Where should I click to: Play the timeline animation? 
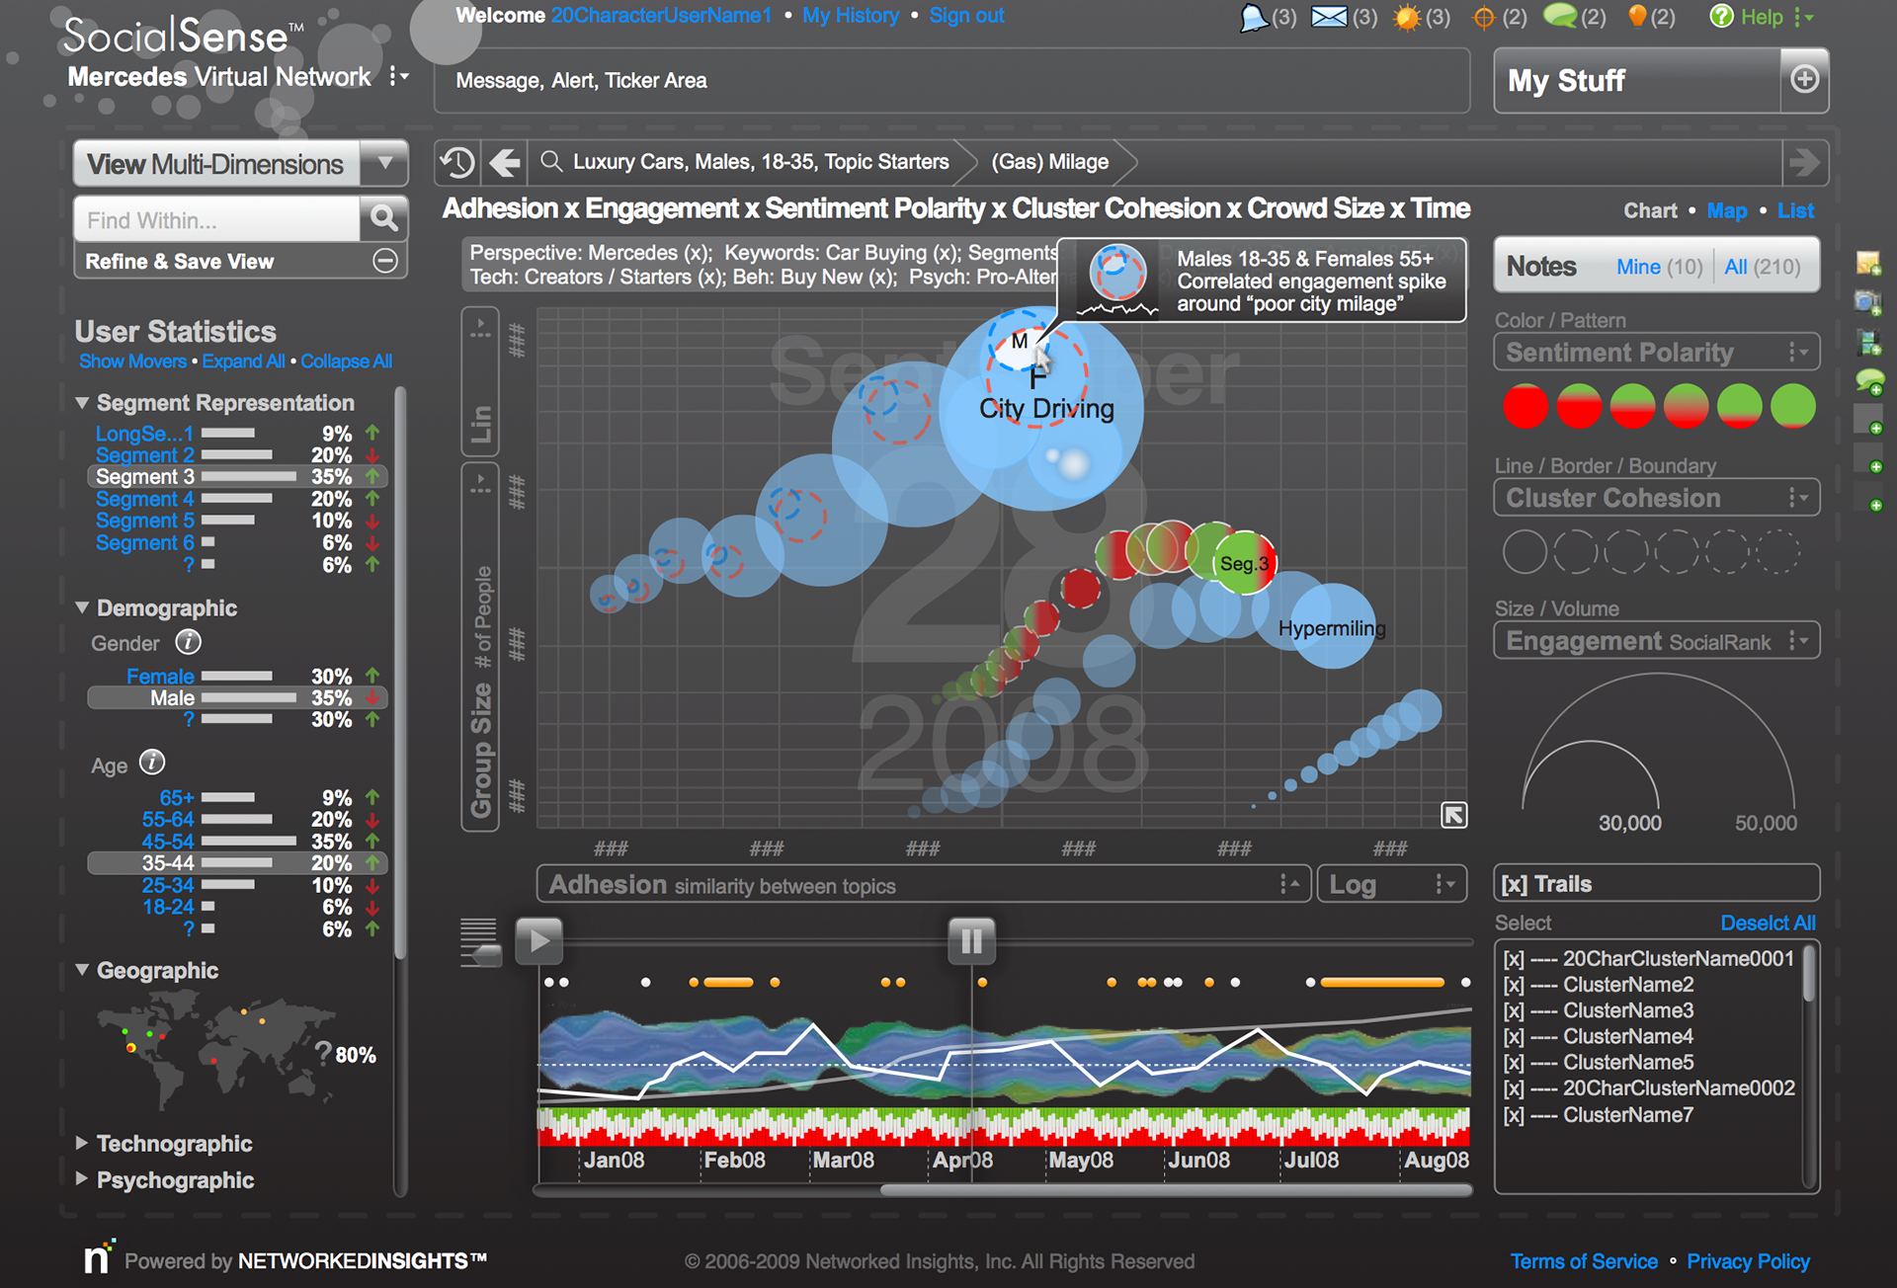pos(538,940)
